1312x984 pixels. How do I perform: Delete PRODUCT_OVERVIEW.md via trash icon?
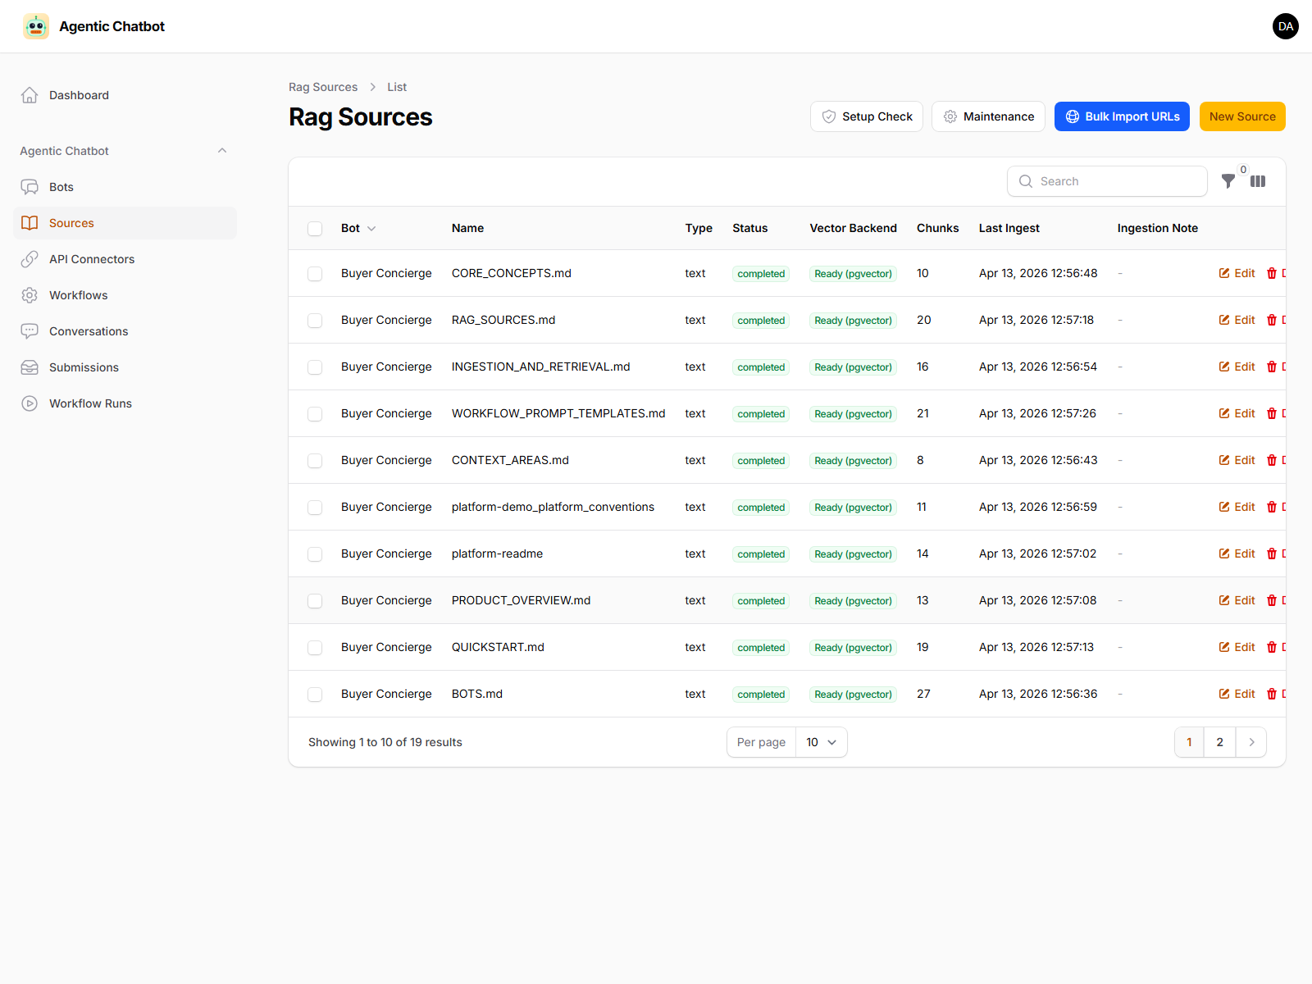pos(1272,600)
